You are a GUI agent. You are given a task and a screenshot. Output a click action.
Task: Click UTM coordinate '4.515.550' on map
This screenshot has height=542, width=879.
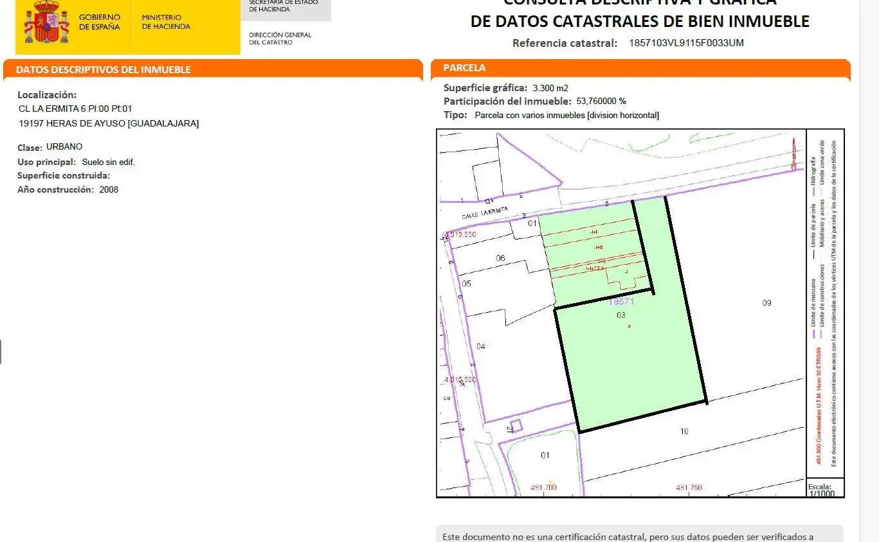point(459,235)
